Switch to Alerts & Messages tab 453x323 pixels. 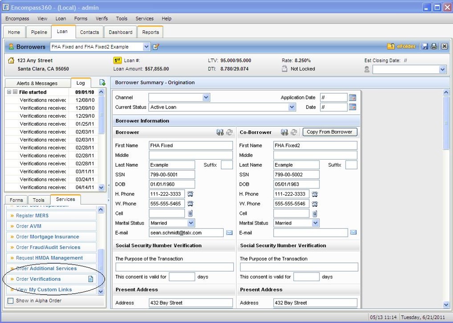coord(37,83)
